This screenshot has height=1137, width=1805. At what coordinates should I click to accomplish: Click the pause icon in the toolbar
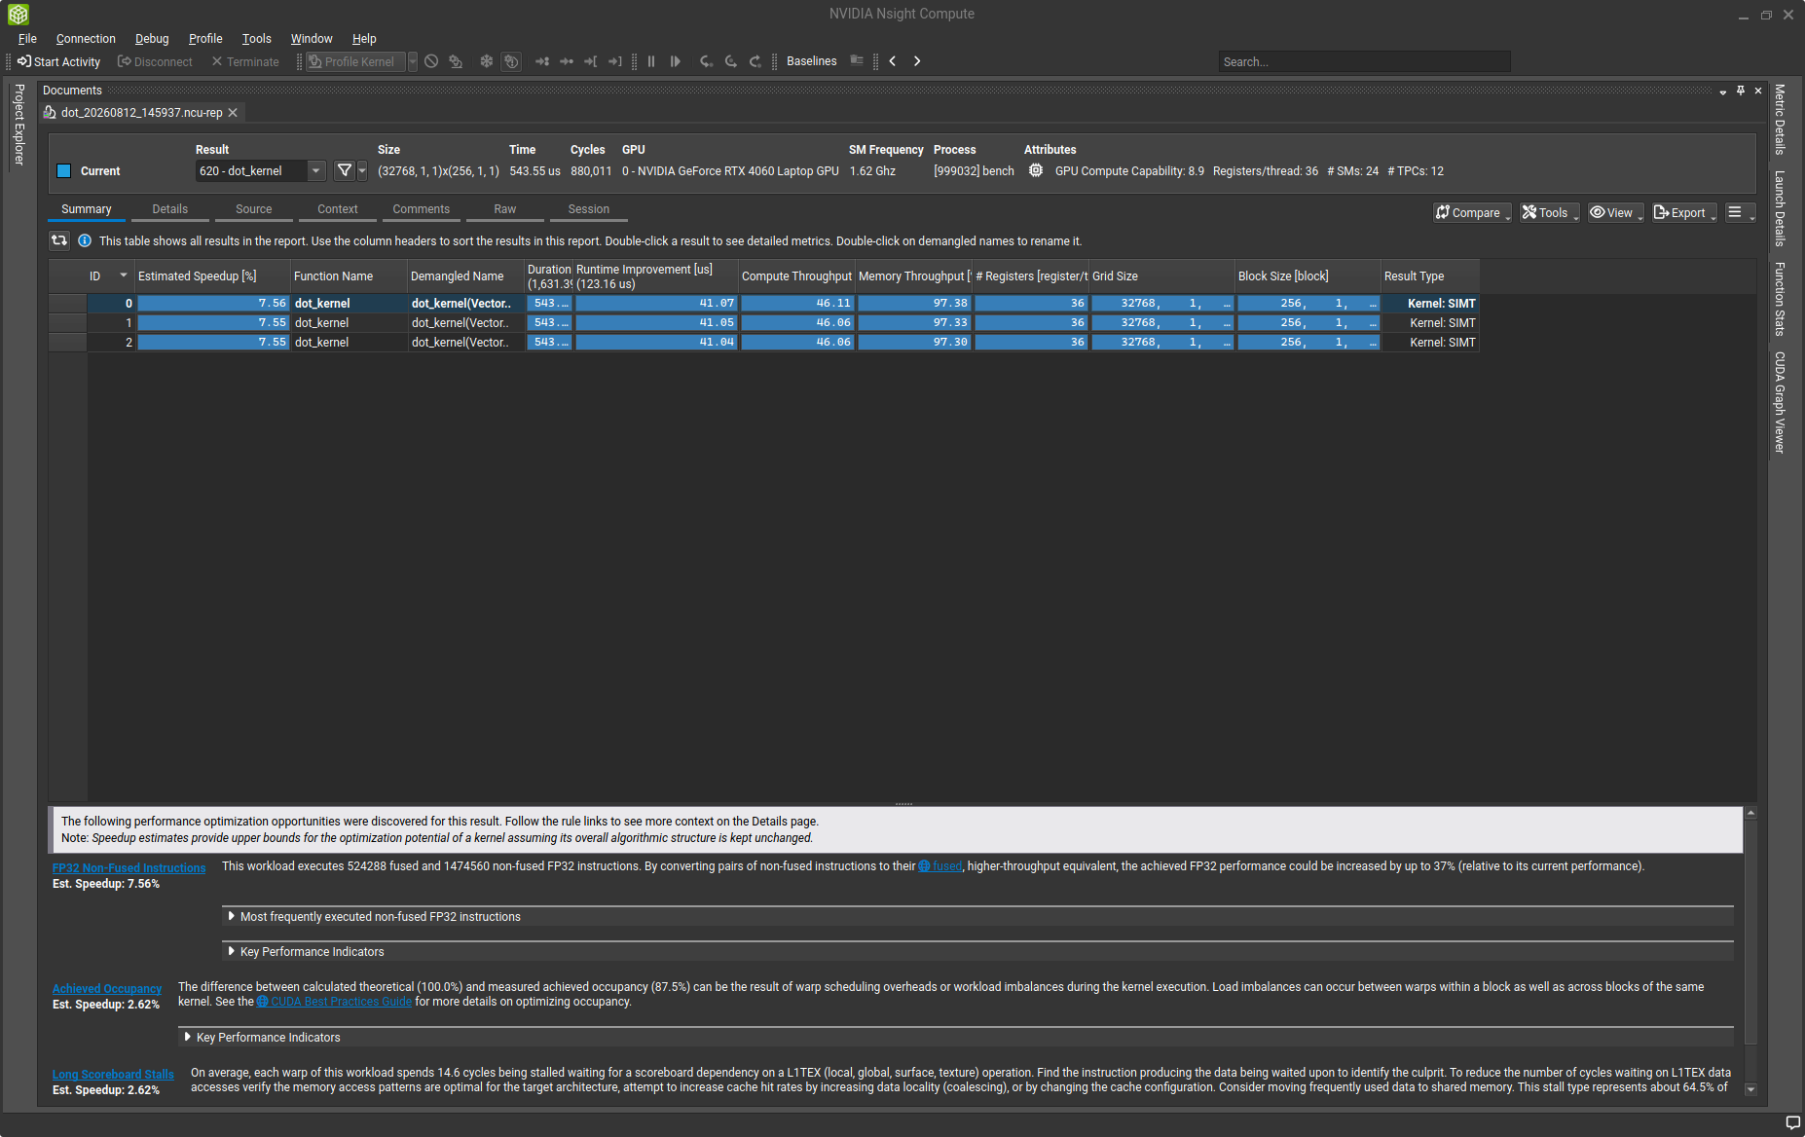click(651, 61)
